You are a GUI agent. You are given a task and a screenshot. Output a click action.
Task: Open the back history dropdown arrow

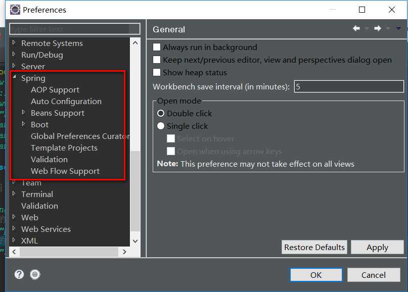pos(367,28)
